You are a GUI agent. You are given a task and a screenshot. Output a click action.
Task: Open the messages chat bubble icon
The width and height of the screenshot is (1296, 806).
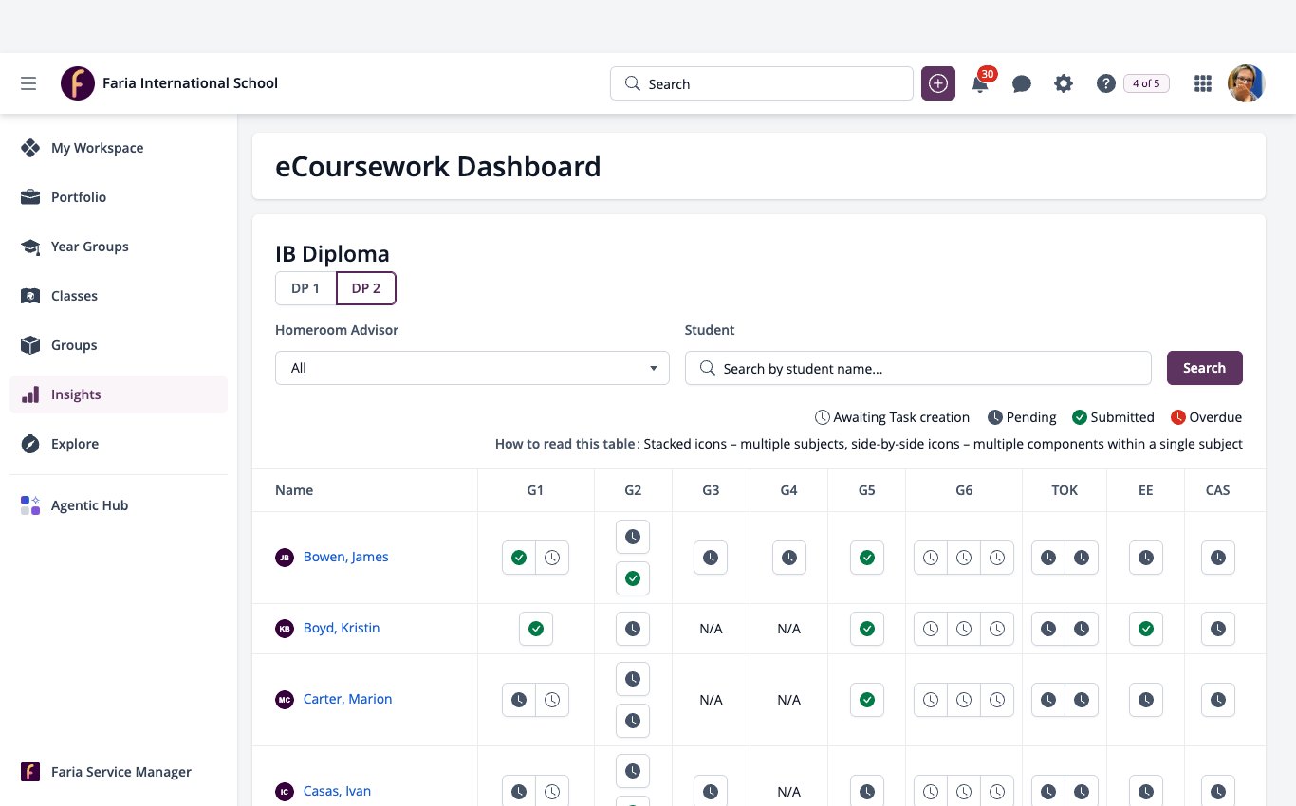(1022, 83)
